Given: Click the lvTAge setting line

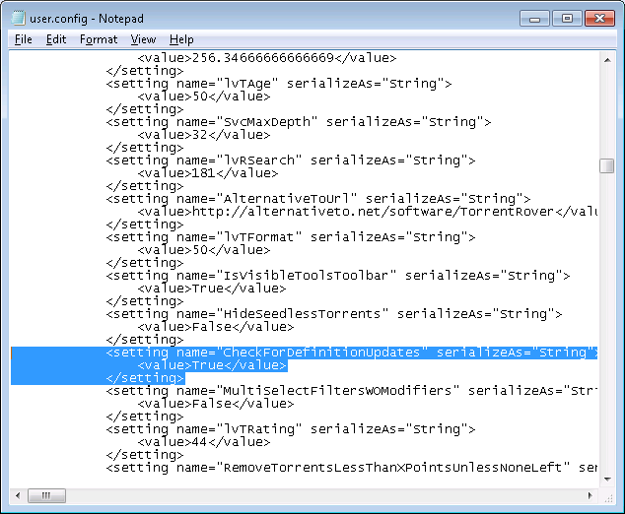Looking at the screenshot, I should (x=279, y=84).
